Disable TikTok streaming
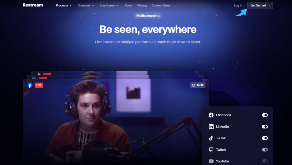 [265, 138]
